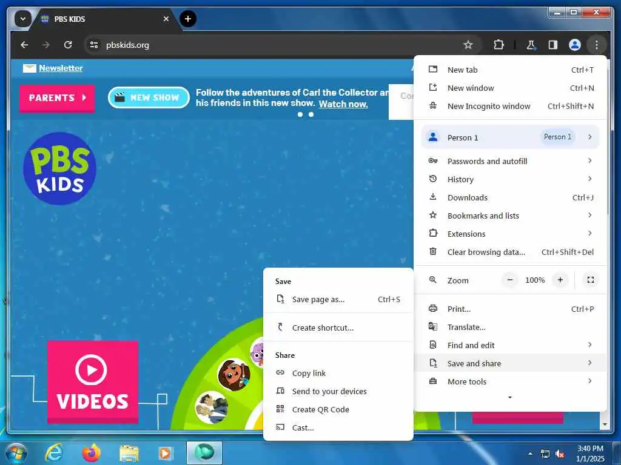Screen dimensions: 621x465
Task: Select the PBS KIDS tab
Action: coord(105,19)
